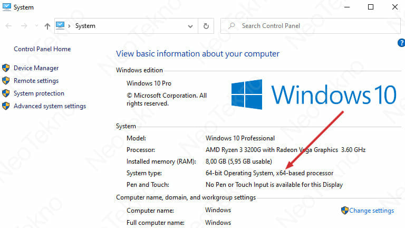Click the 'Processor:' label
Image resolution: width=405 pixels, height=228 pixels.
tap(141, 150)
